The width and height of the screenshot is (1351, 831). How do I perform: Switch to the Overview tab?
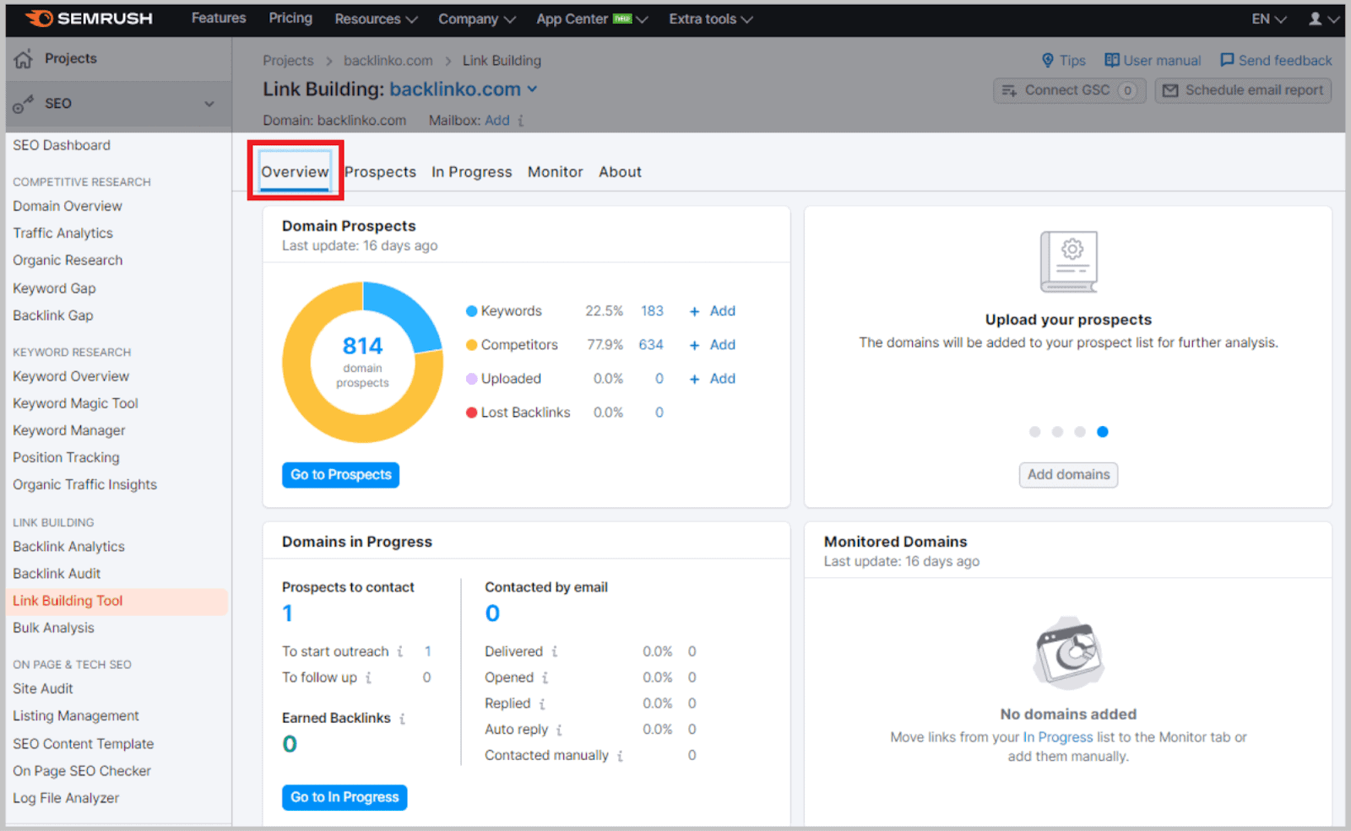(295, 172)
